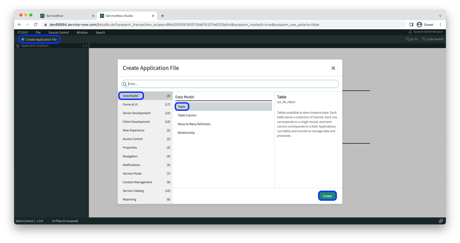Image resolution: width=460 pixels, height=243 pixels.
Task: Select the Service Catalog category
Action: (145, 191)
